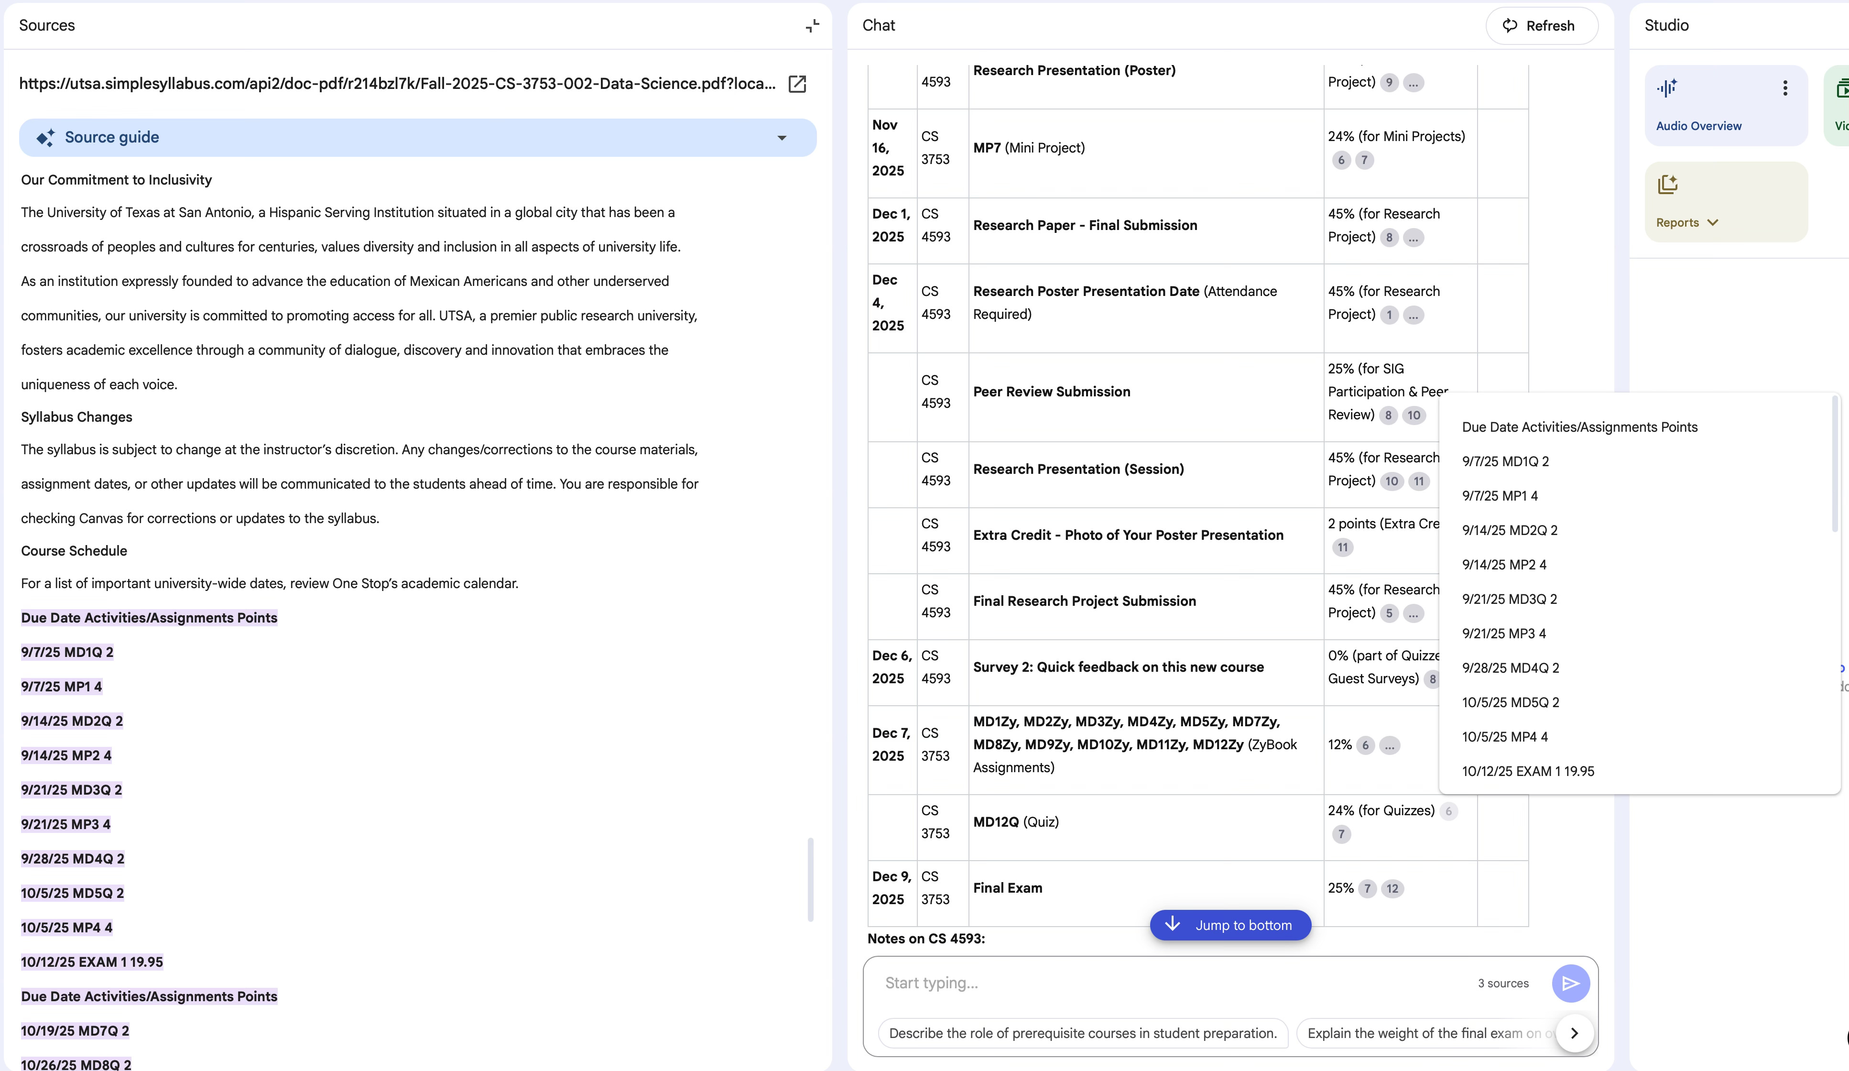Open the source PDF in a new tab
Image resolution: width=1849 pixels, height=1071 pixels.
click(x=797, y=84)
